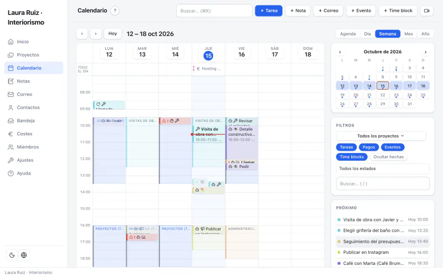Open Todos los proyectos dropdown

(381, 136)
